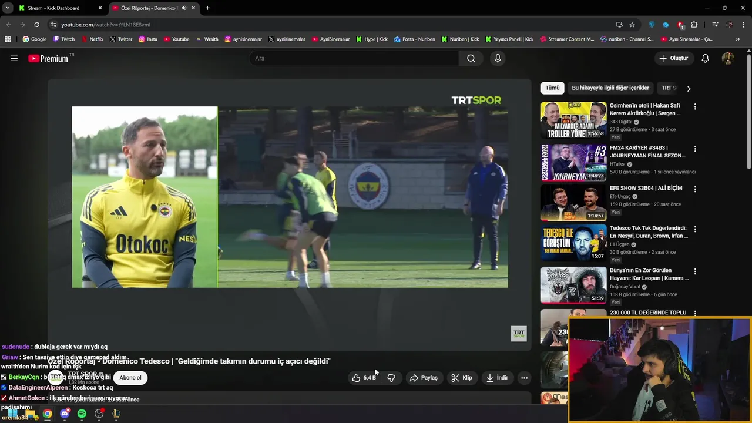Like the video with thumbs up
The height and width of the screenshot is (423, 752).
pos(364,378)
